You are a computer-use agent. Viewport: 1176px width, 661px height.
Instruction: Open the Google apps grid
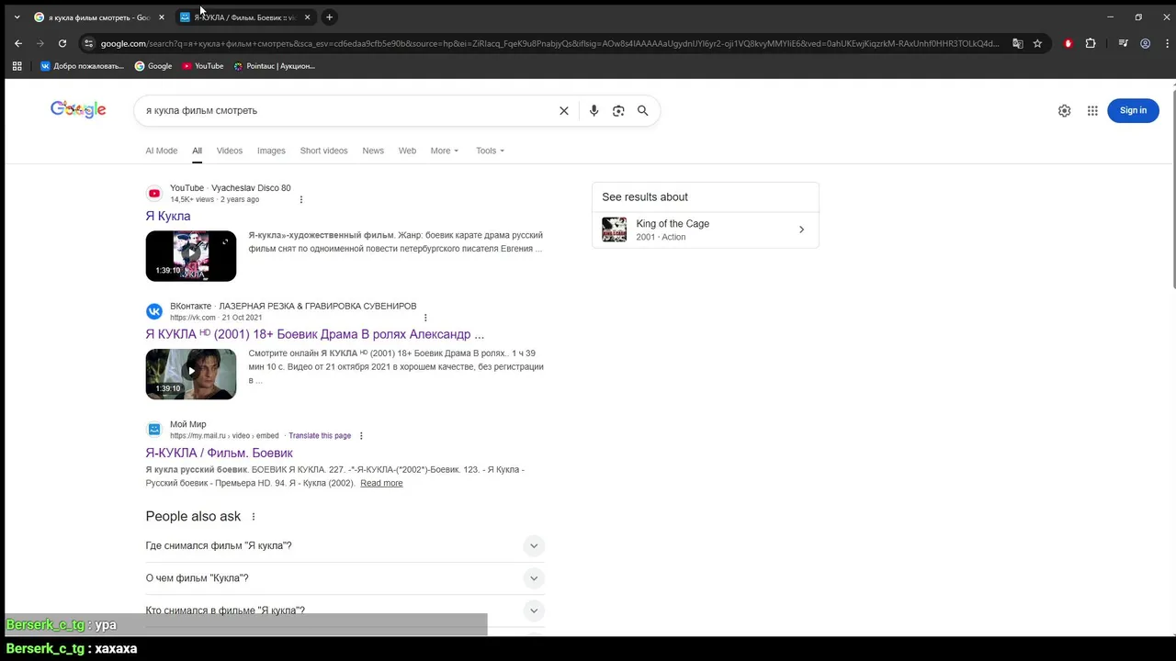click(x=1092, y=110)
